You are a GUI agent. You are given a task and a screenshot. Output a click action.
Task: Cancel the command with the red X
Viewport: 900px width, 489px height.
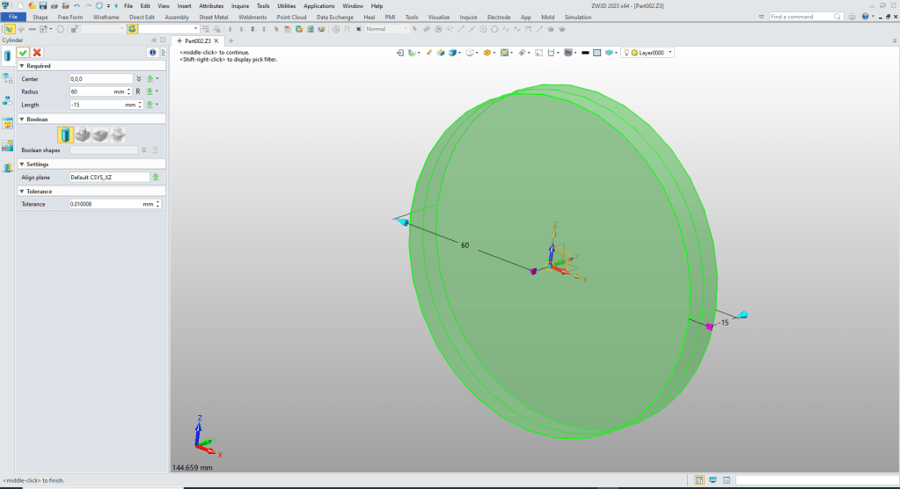37,53
